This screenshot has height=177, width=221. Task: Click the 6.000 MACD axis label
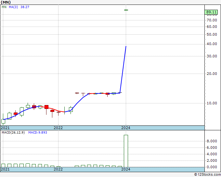212,147
